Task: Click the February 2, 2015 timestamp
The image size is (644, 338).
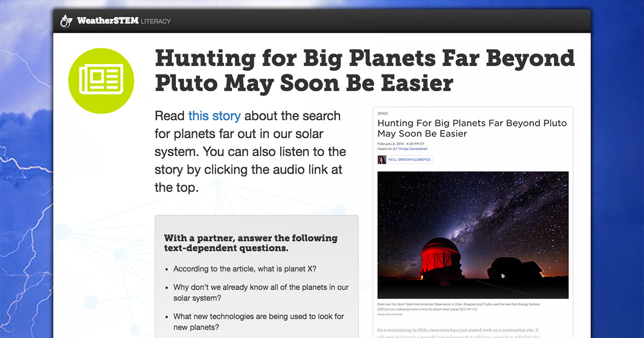Action: point(400,143)
